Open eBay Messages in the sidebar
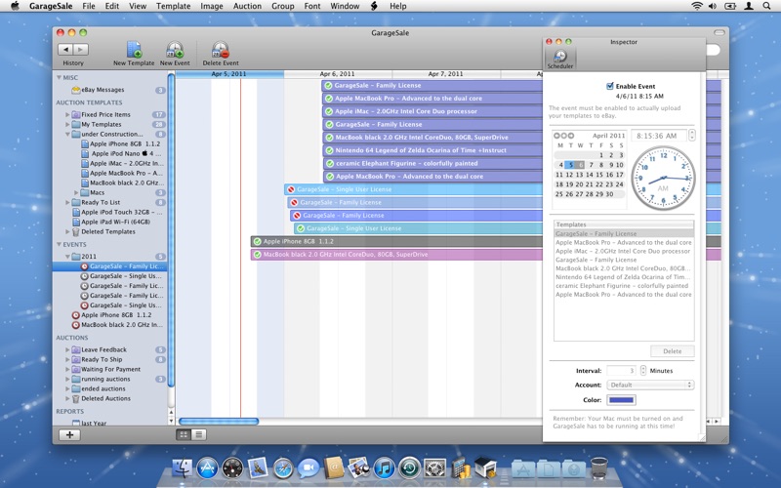Image resolution: width=781 pixels, height=488 pixels. [x=102, y=90]
